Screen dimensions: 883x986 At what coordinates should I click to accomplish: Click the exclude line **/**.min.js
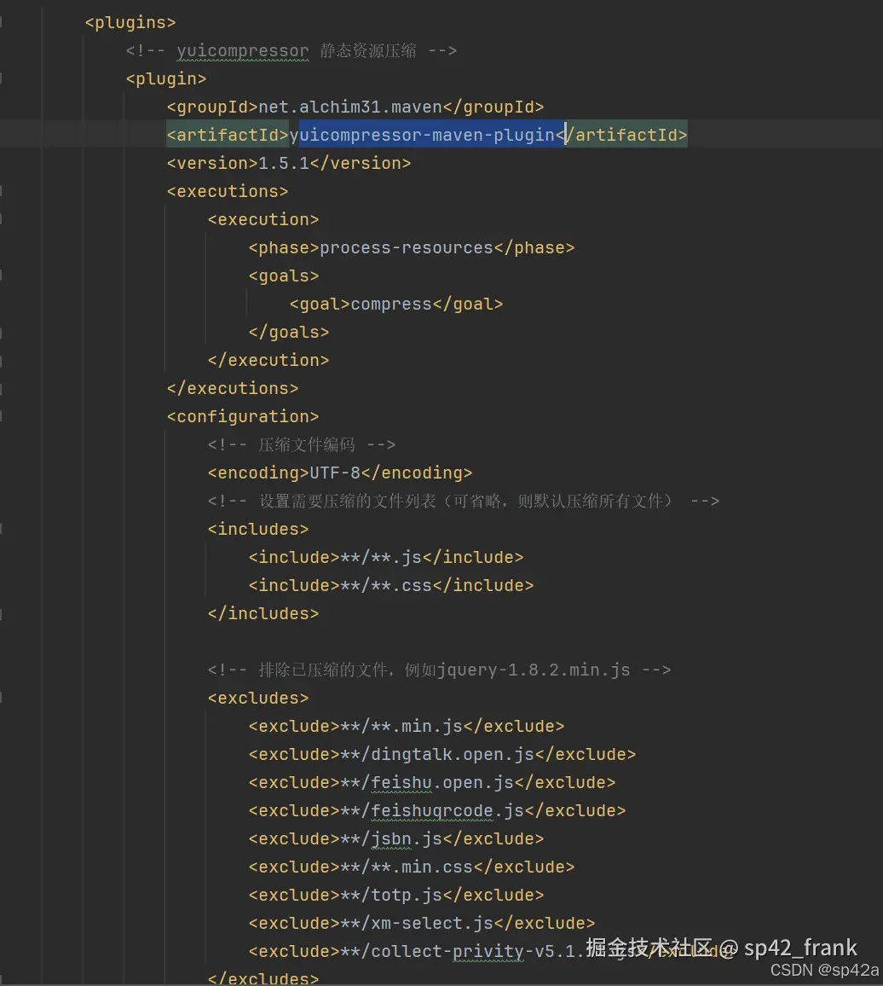click(406, 727)
